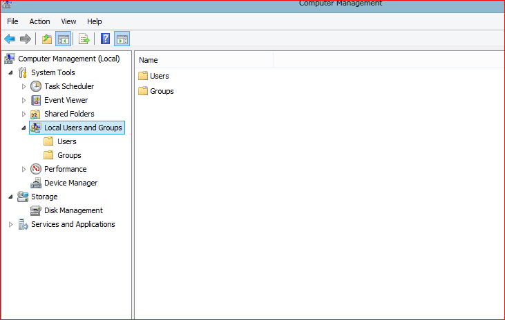Open the View menu

click(68, 21)
